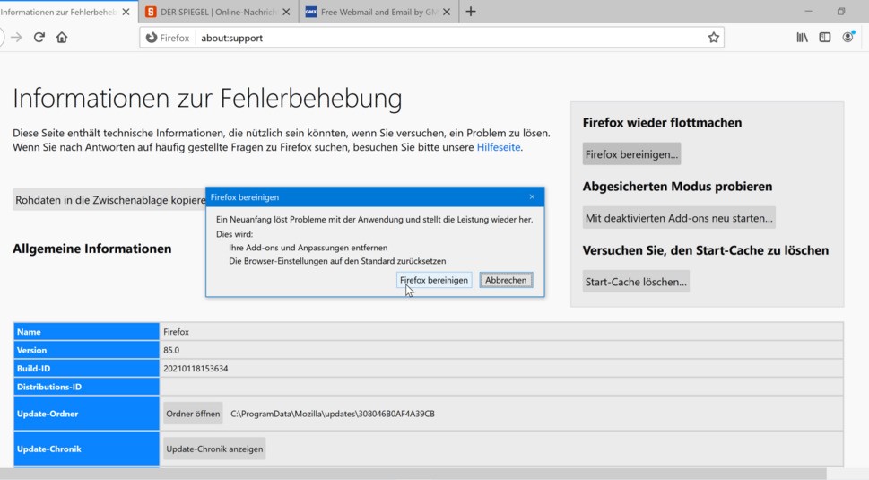Show Update-Chronik anzeigen
The image size is (869, 480).
point(214,449)
